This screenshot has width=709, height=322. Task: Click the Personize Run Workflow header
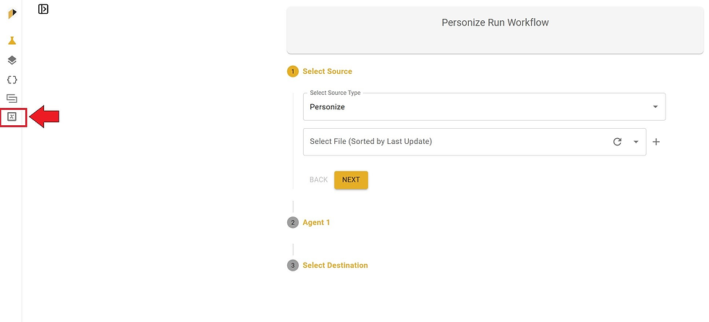(495, 22)
